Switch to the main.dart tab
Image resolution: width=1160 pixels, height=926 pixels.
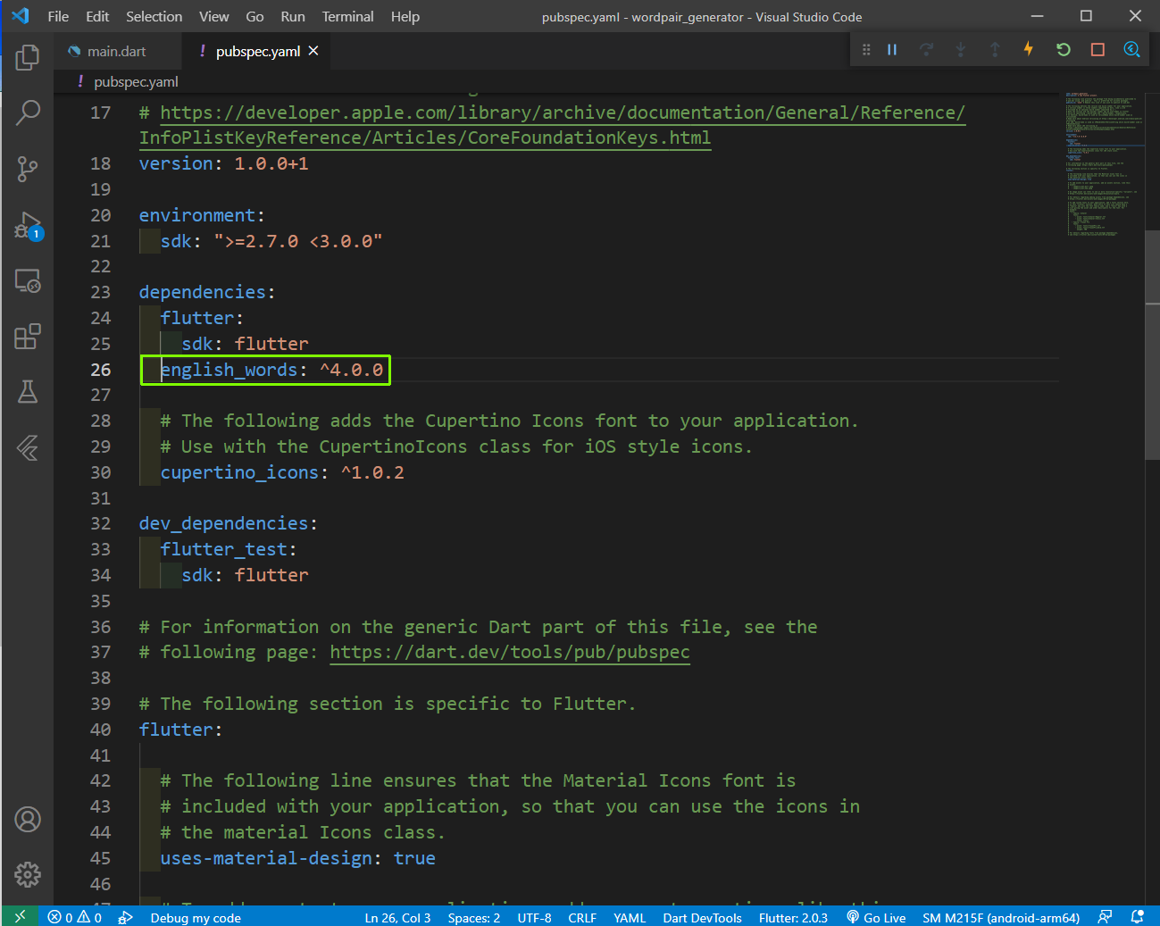pos(117,51)
